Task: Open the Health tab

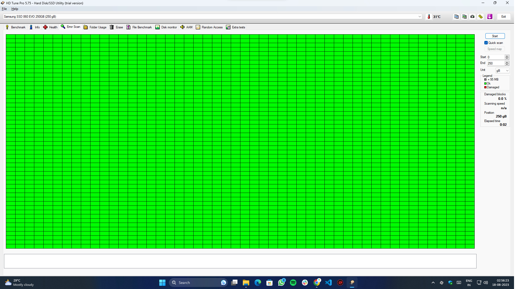Action: click(x=50, y=27)
